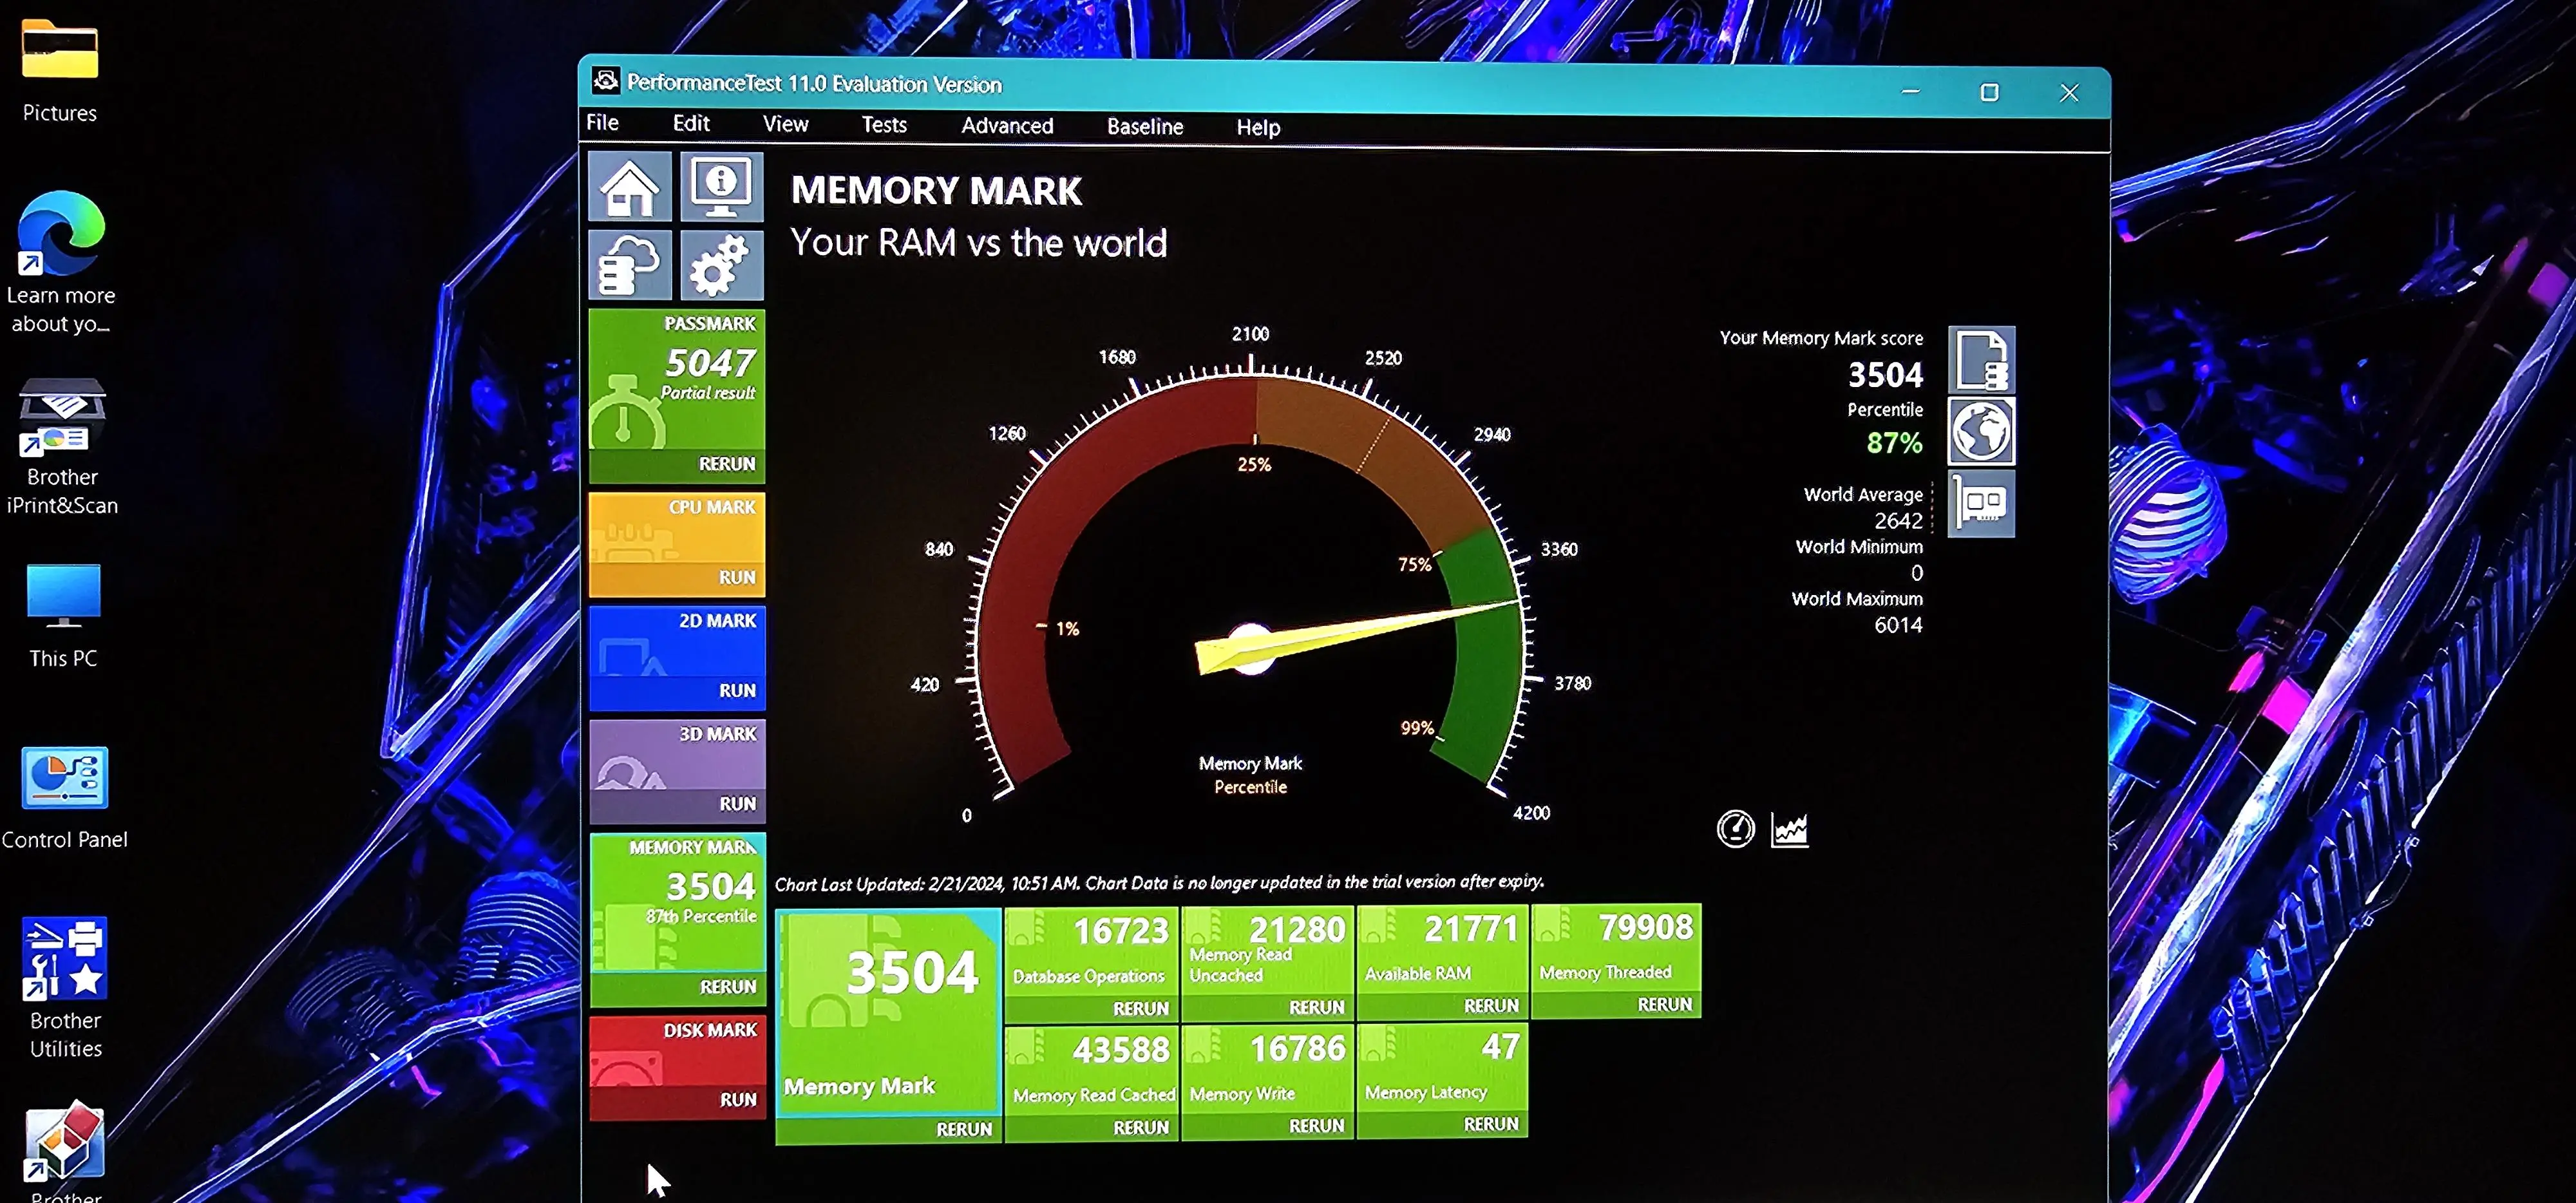The height and width of the screenshot is (1203, 2576).
Task: Click the cloud baseline database icon
Action: point(629,266)
